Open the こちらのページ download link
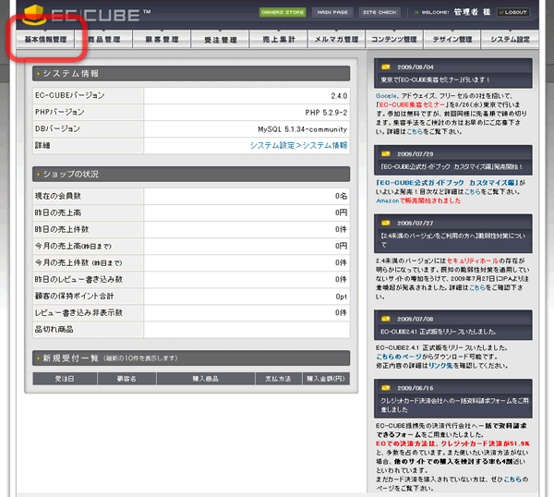554x497 pixels. tap(399, 357)
